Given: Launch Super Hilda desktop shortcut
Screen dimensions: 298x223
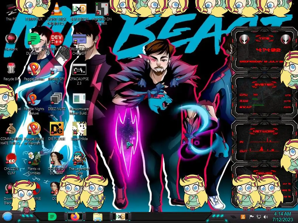Looking at the screenshot, I should (79, 132).
